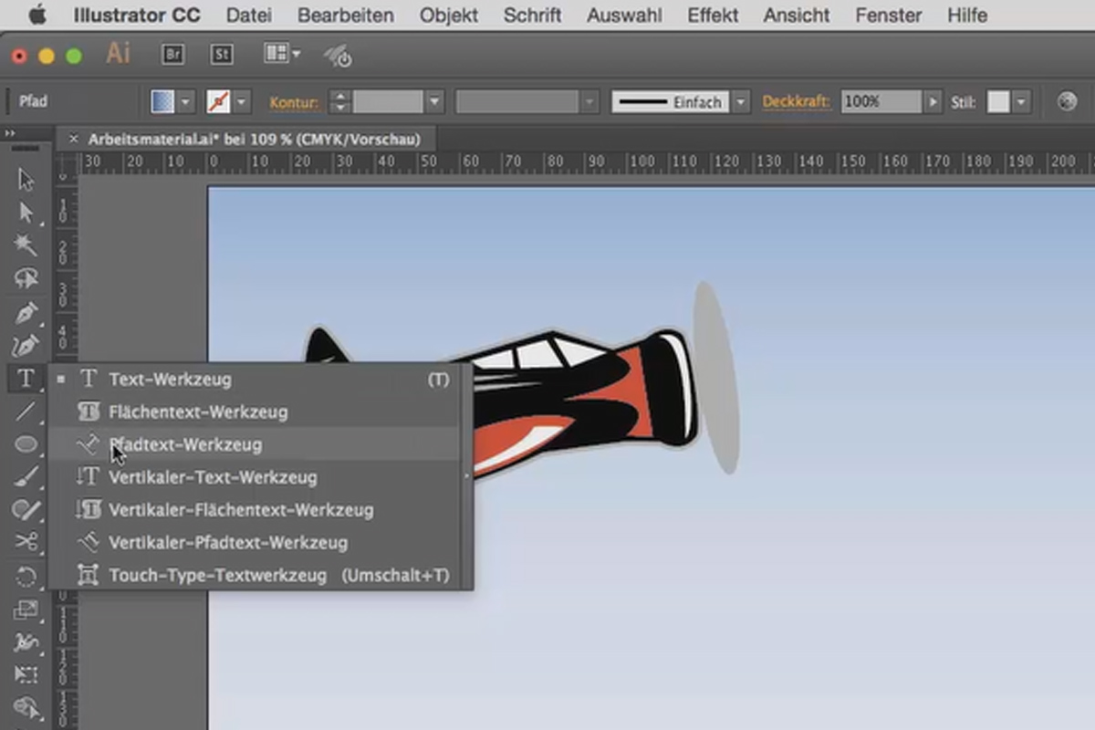The width and height of the screenshot is (1095, 730).
Task: Select the Magic Wand tool
Action: click(x=26, y=245)
